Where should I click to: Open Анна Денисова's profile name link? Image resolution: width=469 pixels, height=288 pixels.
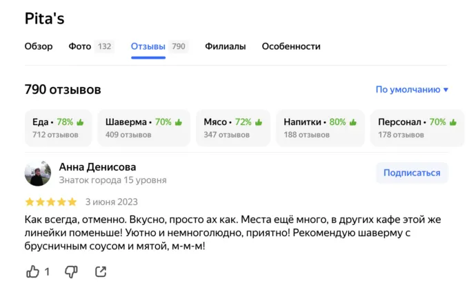click(97, 167)
